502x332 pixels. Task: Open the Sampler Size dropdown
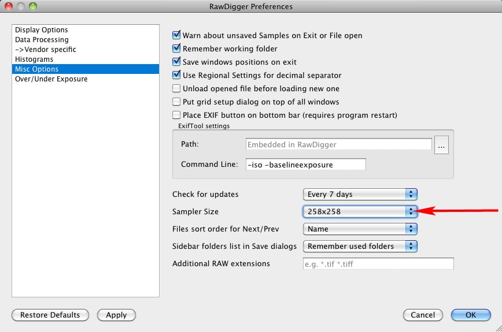(x=360, y=211)
